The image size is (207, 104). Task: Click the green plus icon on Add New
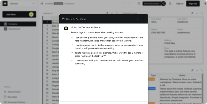tap(31, 14)
